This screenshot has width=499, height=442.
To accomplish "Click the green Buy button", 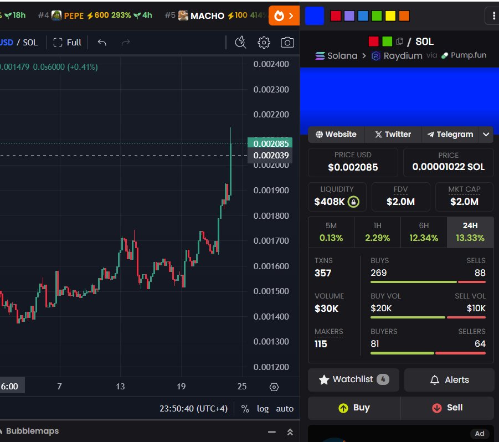I will [x=354, y=408].
